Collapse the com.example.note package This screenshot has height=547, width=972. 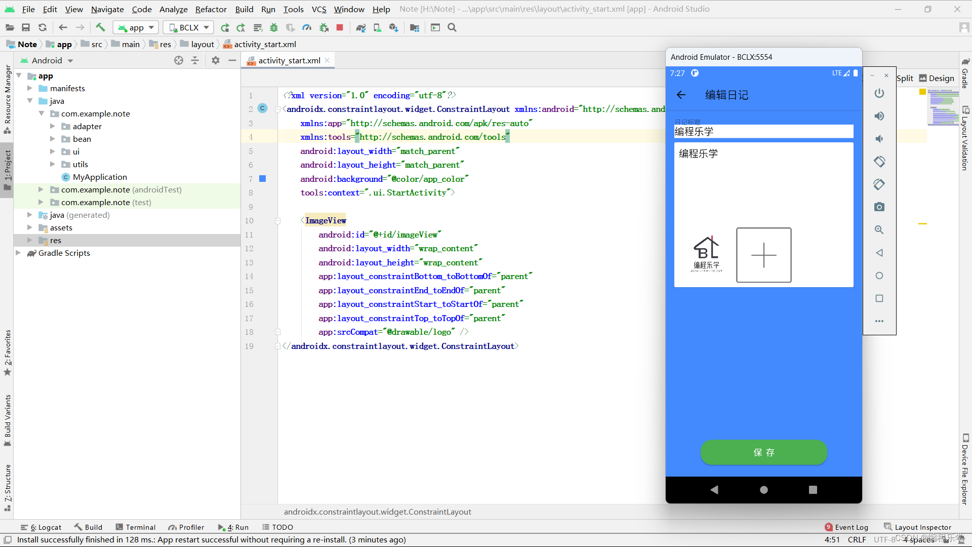click(43, 113)
